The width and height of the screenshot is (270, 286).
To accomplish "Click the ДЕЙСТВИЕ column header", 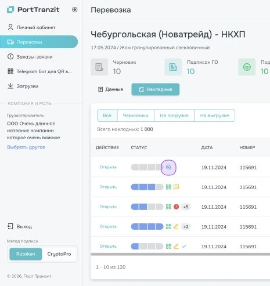I will point(107,147).
